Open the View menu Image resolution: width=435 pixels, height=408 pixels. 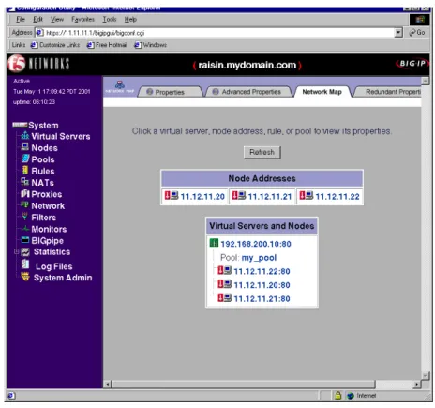point(57,20)
